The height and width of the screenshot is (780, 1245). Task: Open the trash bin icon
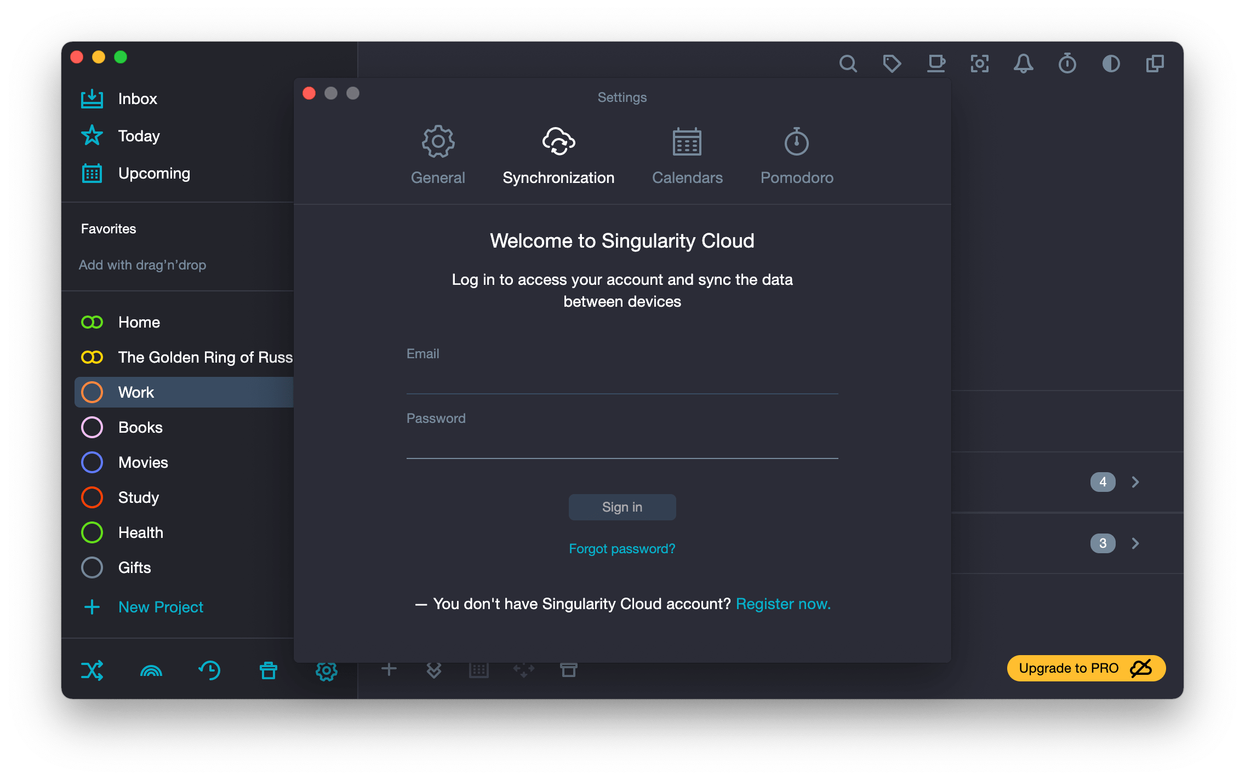(x=269, y=670)
